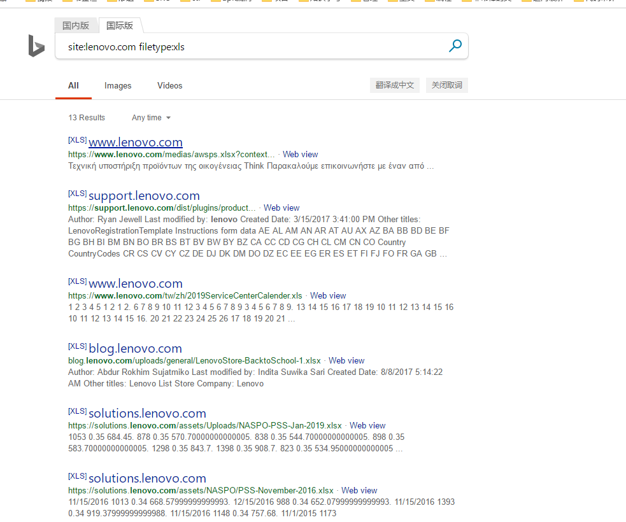The height and width of the screenshot is (522, 626).
Task: Switch to the 国内版 tab
Action: click(76, 25)
